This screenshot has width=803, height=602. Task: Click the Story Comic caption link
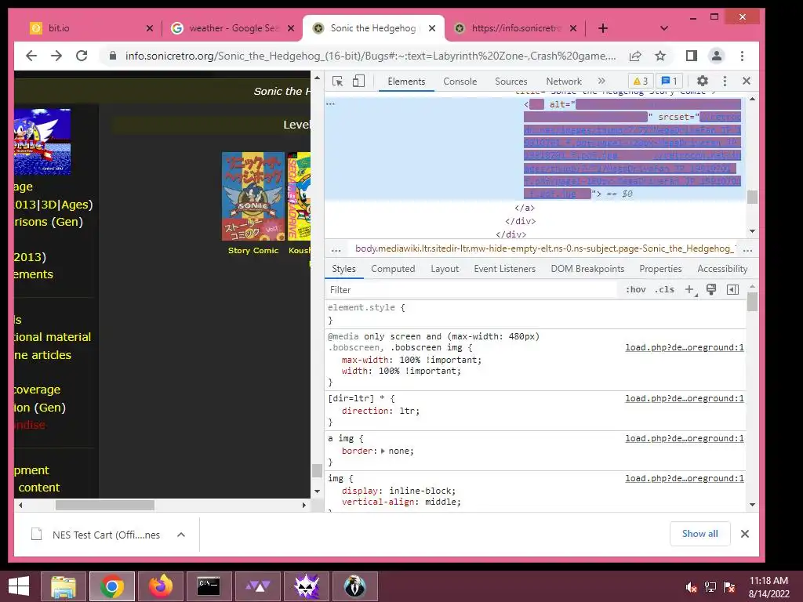pyautogui.click(x=253, y=250)
